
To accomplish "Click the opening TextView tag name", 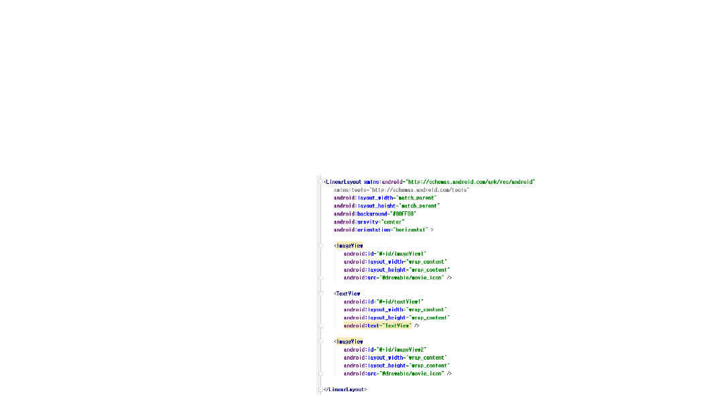I will pos(349,294).
